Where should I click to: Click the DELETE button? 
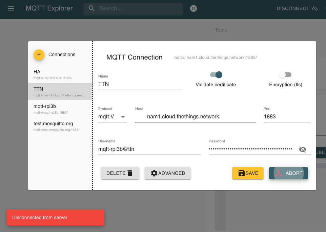point(120,173)
